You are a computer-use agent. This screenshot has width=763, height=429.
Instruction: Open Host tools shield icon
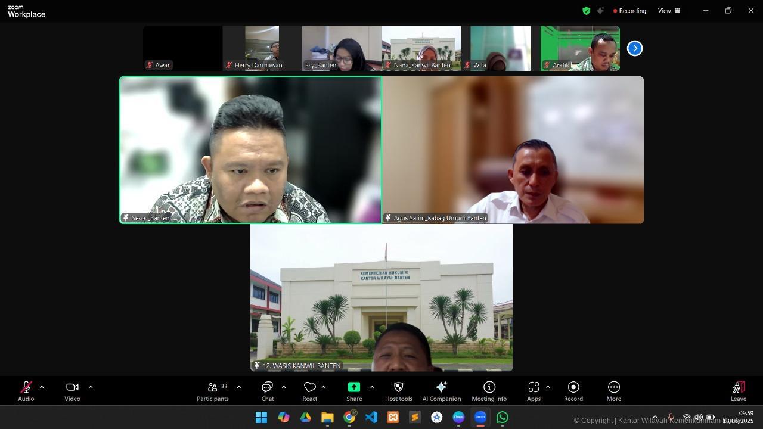point(398,390)
